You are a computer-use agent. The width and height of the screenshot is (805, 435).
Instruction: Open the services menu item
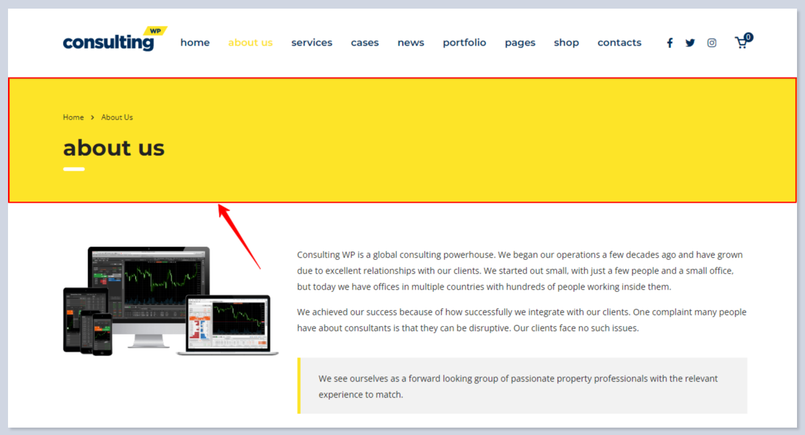pos(311,43)
